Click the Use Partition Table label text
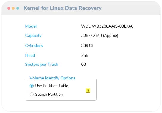This screenshot has height=113, width=162. click(52, 86)
